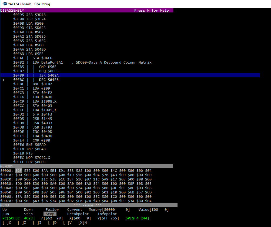Image resolution: width=271 pixels, height=227 pixels.
Task: Click the Memory address field
Action: (x=109, y=209)
